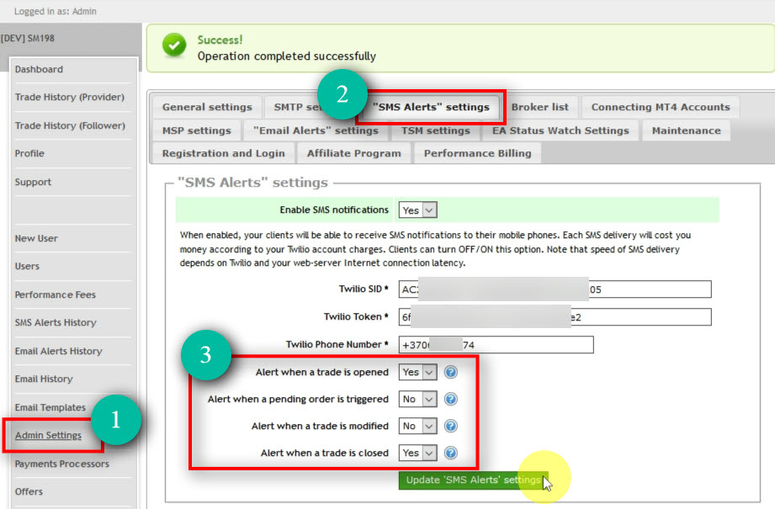This screenshot has height=509, width=775.
Task: Open the Broker list tab
Action: click(x=539, y=107)
